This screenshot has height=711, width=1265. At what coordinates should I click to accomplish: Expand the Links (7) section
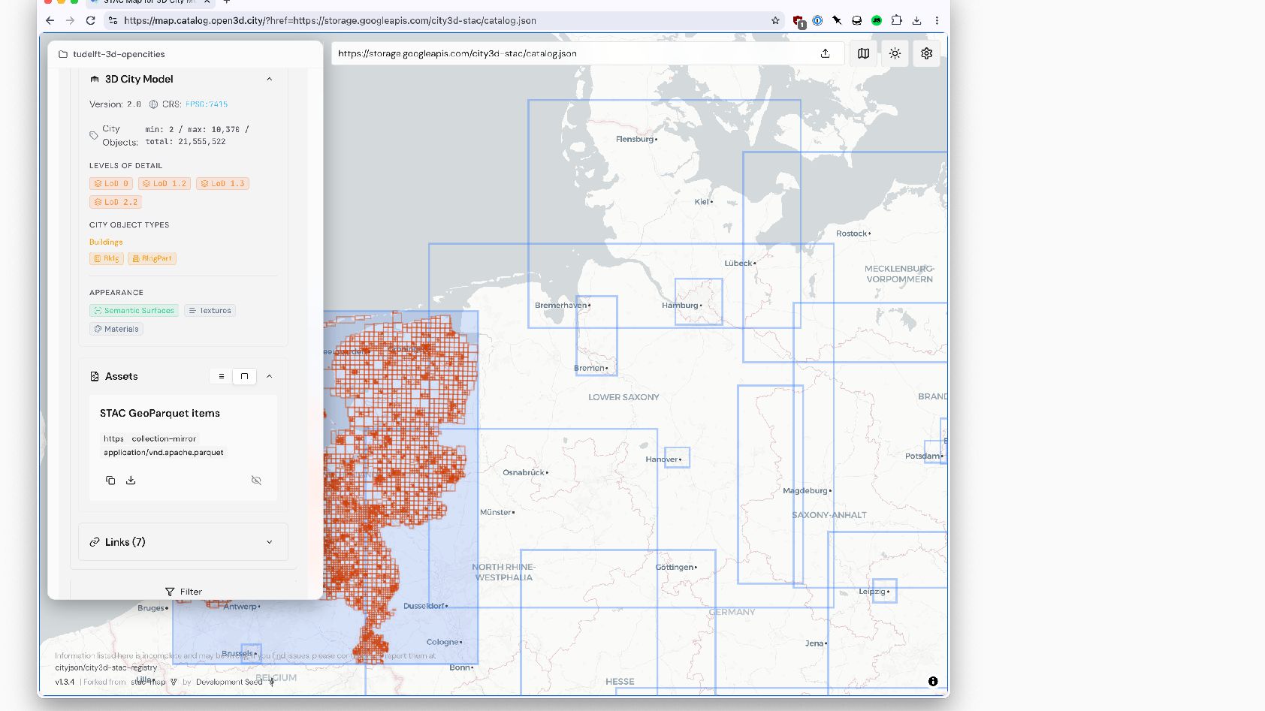coord(183,542)
